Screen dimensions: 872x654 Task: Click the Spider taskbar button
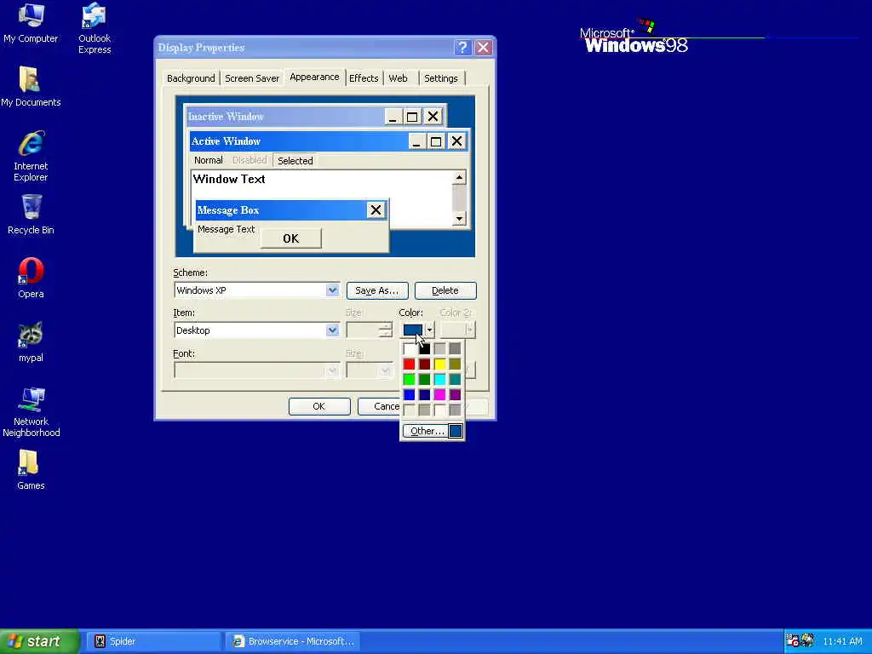tap(153, 641)
